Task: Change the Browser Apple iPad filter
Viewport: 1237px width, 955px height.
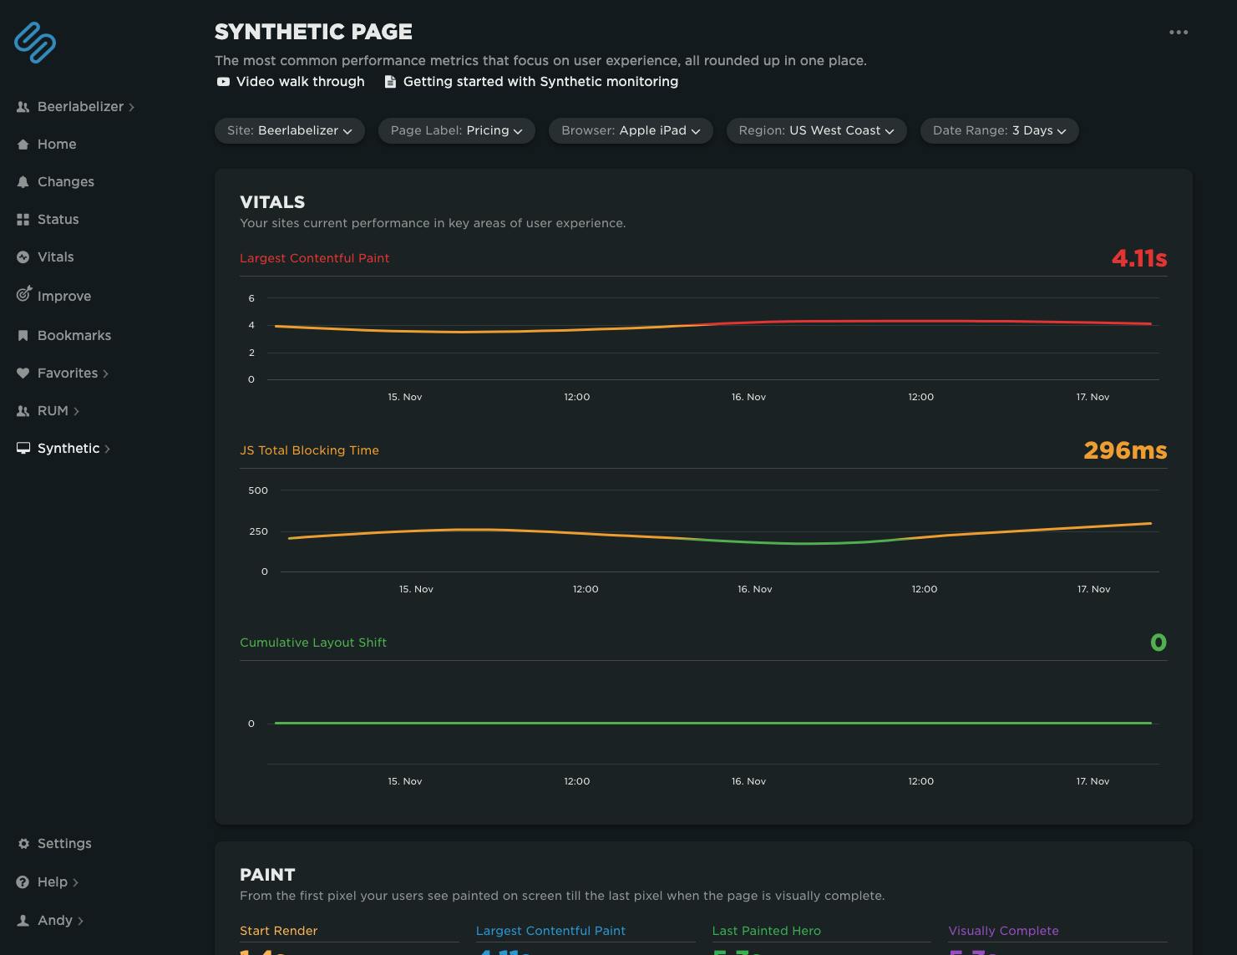Action: pos(630,131)
